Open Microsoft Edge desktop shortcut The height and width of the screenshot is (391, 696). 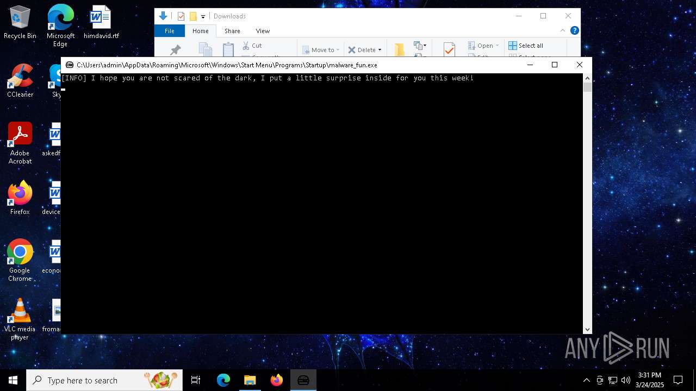click(60, 26)
